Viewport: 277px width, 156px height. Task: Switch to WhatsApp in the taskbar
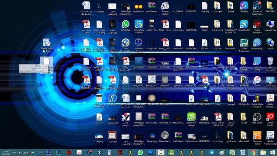click(x=140, y=153)
